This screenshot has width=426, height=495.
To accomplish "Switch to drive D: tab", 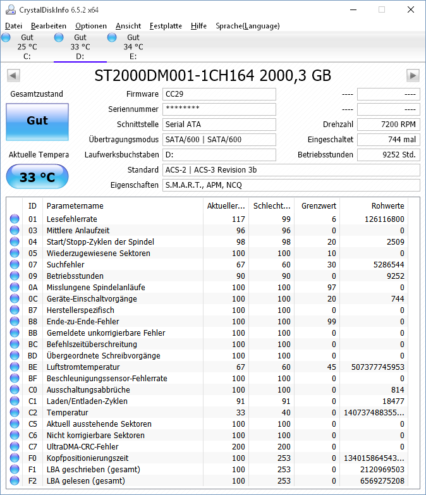I will coord(80,47).
